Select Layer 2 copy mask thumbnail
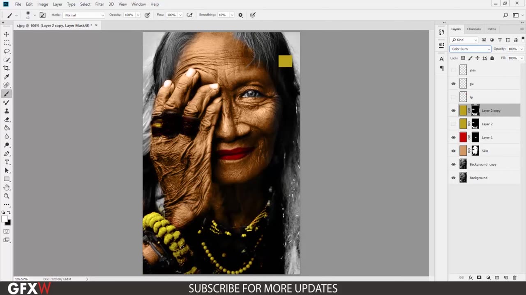This screenshot has height=295, width=526. coord(475,111)
